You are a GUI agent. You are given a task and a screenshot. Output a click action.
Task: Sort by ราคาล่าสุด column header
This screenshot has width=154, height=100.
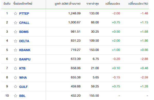[93, 4]
